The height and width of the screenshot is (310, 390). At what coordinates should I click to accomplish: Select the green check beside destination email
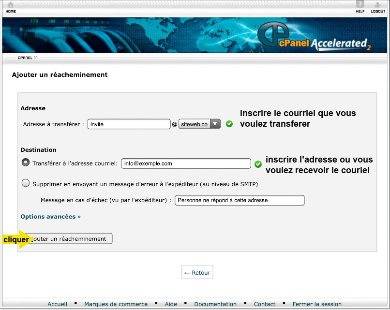point(258,164)
